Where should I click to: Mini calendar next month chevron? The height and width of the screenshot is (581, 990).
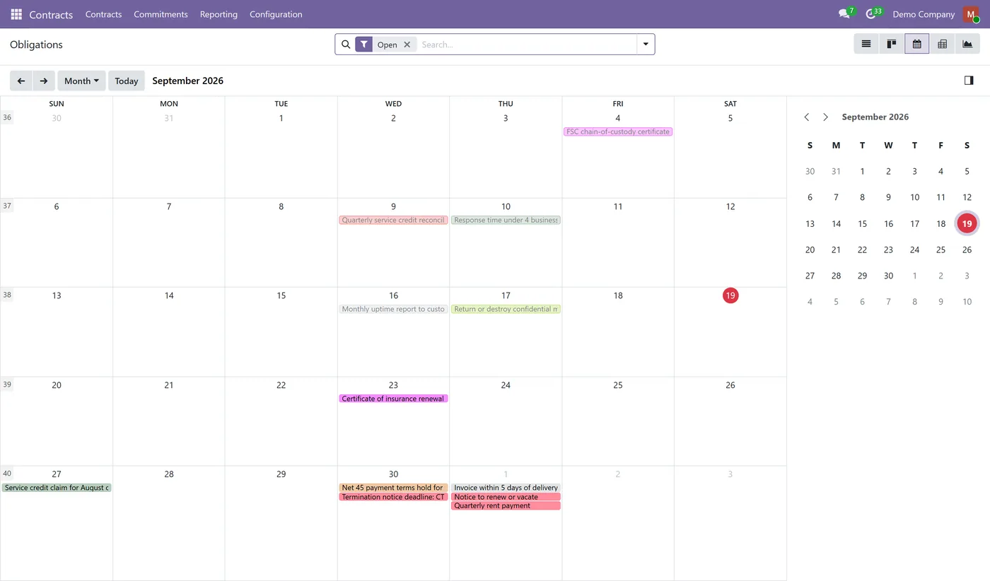pos(825,117)
